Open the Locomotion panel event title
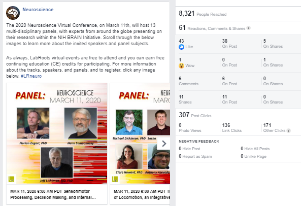This screenshot has height=206, width=301. click(142, 194)
